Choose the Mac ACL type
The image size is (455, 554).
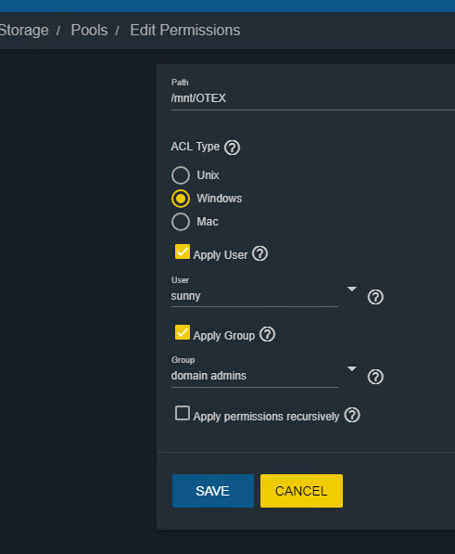(x=181, y=222)
